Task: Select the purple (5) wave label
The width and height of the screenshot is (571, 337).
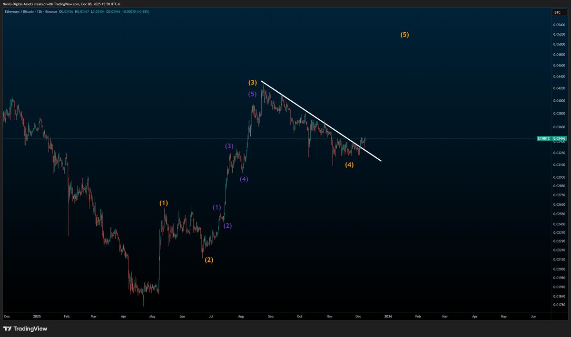Action: tap(253, 94)
